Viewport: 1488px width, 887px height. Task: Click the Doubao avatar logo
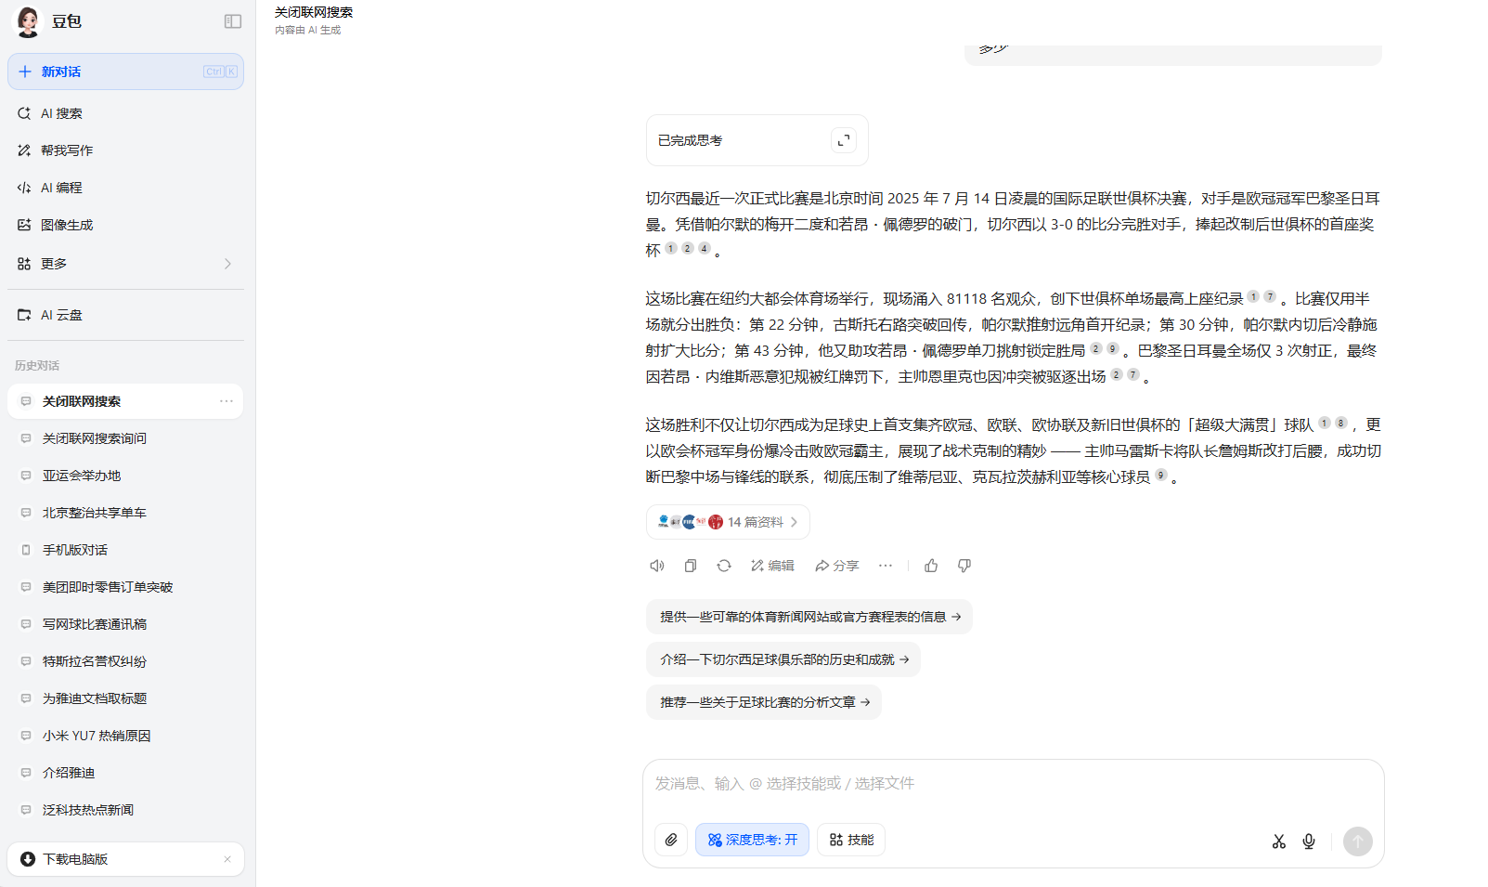[x=28, y=21]
